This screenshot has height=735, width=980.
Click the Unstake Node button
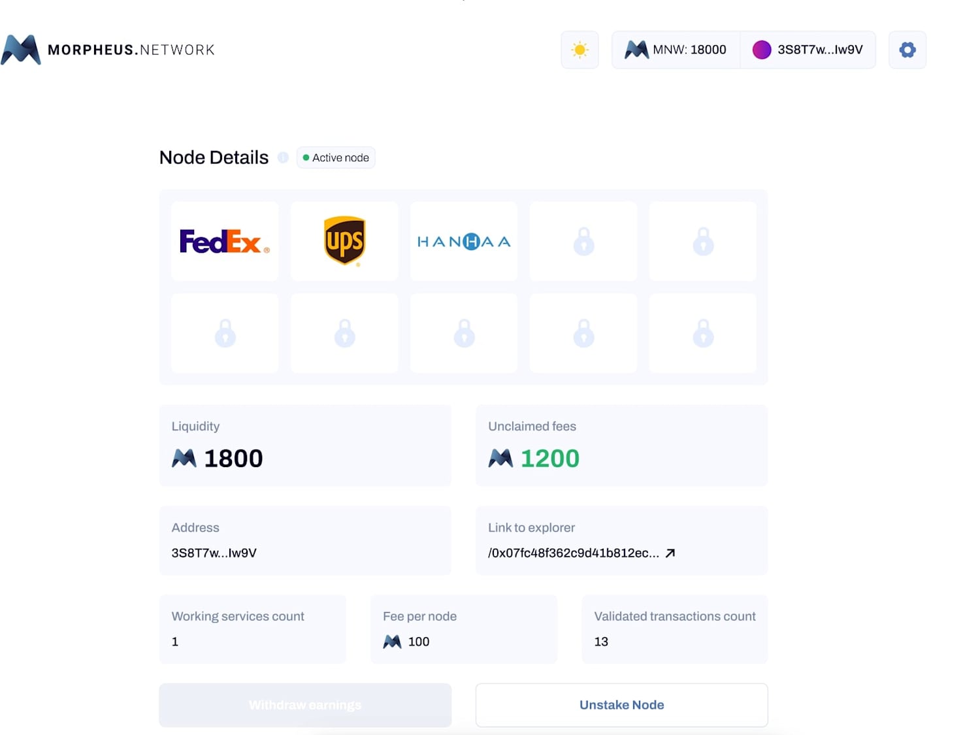[621, 705]
